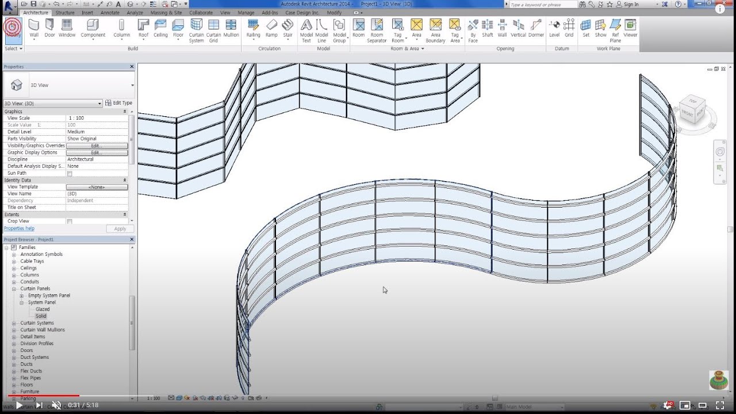Click Edit for Visibility/Graphics Overrides
The width and height of the screenshot is (736, 414).
(x=97, y=146)
